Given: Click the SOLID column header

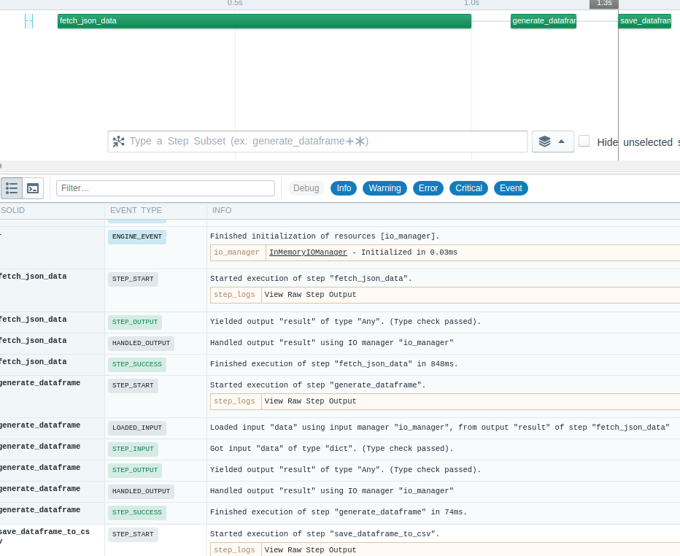Looking at the screenshot, I should point(13,210).
